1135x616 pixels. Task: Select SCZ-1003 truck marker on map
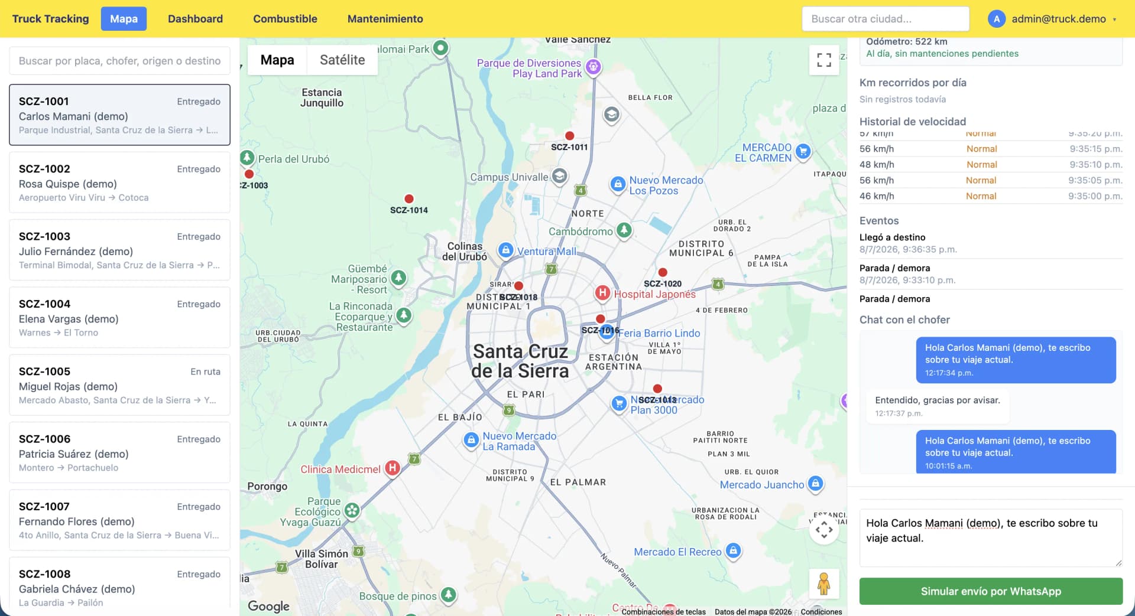point(249,174)
